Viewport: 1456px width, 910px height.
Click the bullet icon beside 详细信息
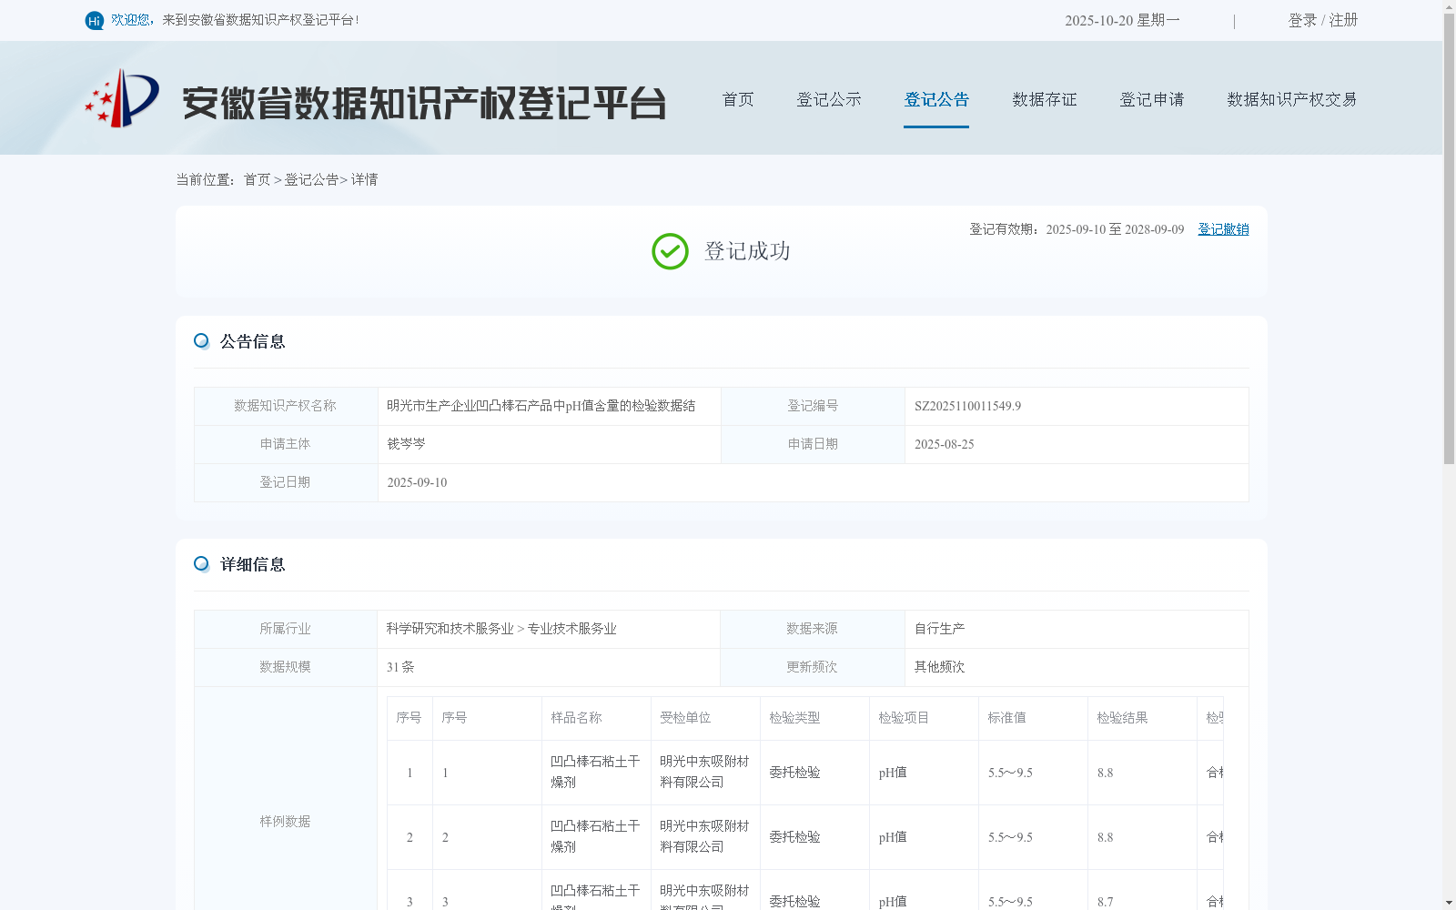(x=202, y=564)
